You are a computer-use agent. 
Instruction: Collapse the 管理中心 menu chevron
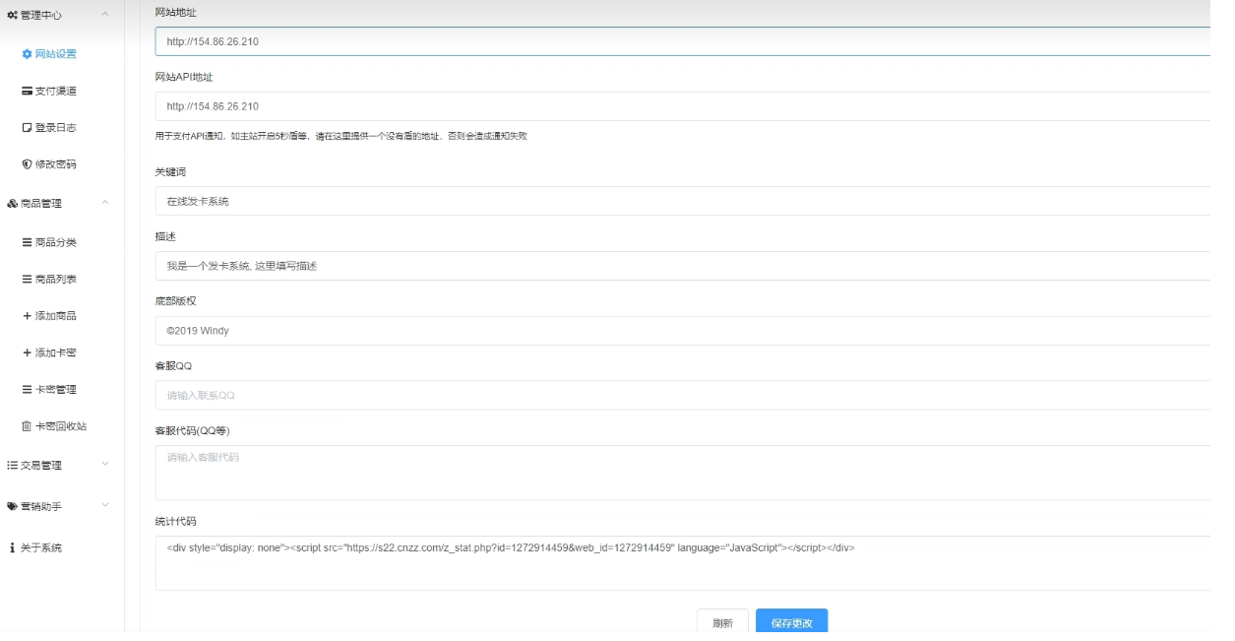[x=105, y=14]
